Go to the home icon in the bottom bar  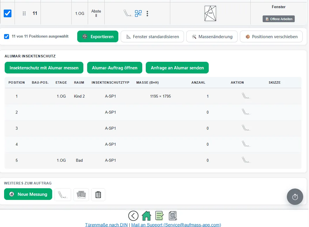pyautogui.click(x=146, y=216)
